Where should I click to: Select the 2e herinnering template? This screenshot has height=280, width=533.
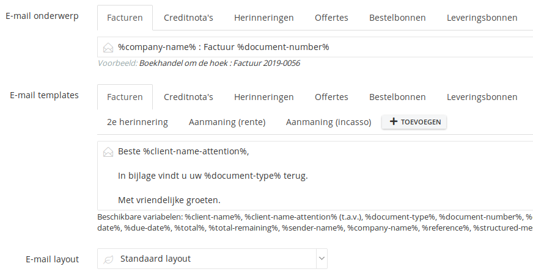(x=138, y=122)
